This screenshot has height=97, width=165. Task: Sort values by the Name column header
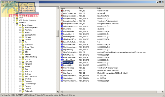[69, 8]
